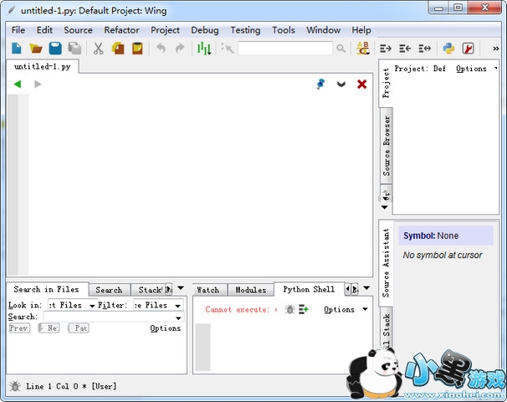
Task: Open the Source menu
Action: pos(78,30)
